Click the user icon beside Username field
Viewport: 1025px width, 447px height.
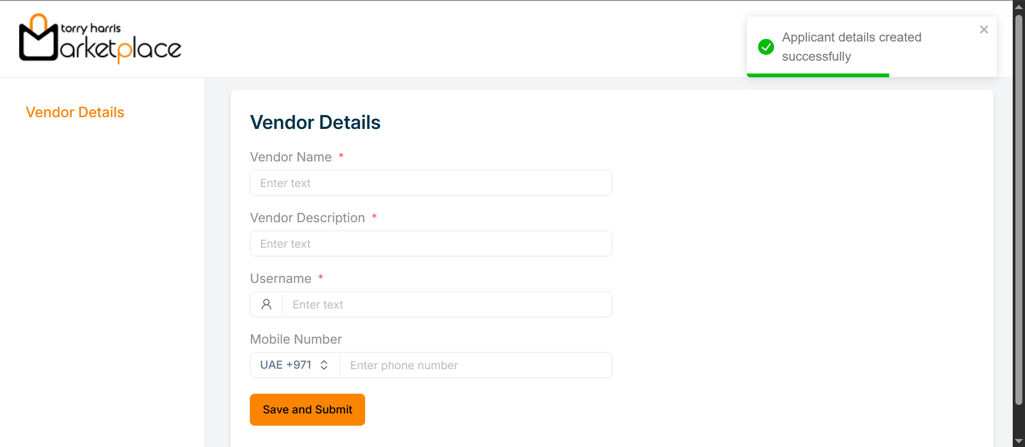tap(266, 304)
